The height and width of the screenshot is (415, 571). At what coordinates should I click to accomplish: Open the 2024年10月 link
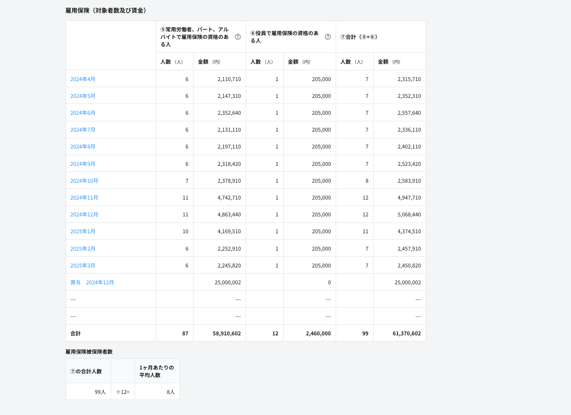(84, 181)
